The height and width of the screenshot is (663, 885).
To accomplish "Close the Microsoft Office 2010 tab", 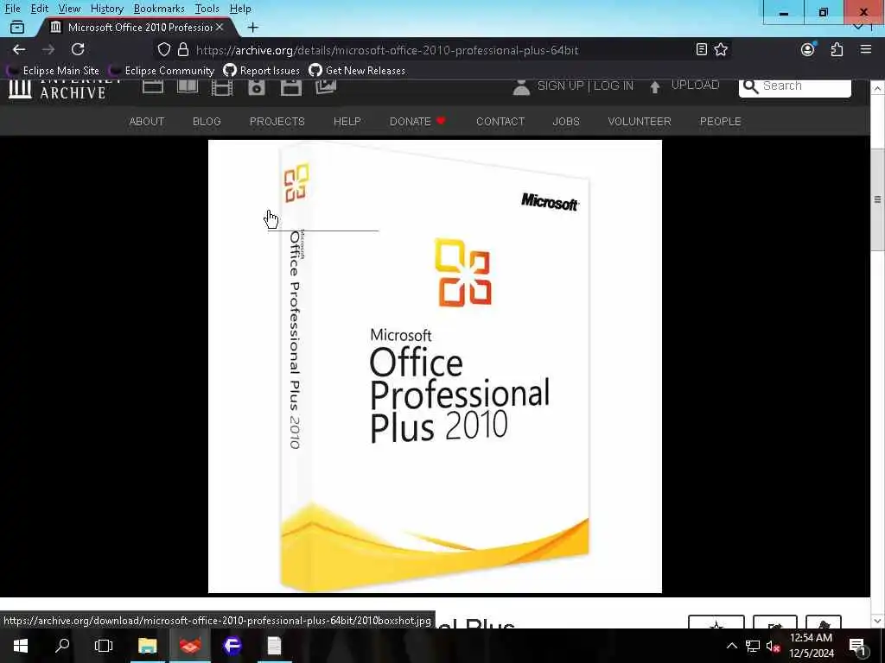I will click(220, 27).
